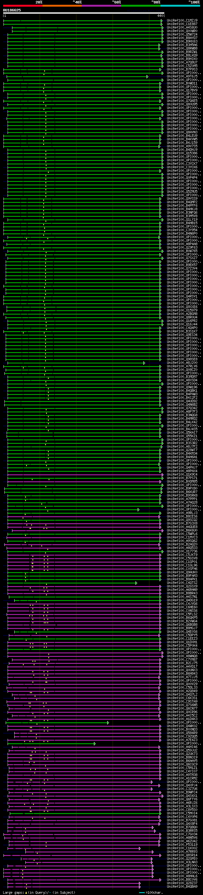Click the UniRef100_Q17BV9 label

[182, 90]
